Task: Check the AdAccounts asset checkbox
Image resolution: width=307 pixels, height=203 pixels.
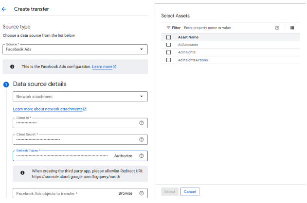Action: 169,45
